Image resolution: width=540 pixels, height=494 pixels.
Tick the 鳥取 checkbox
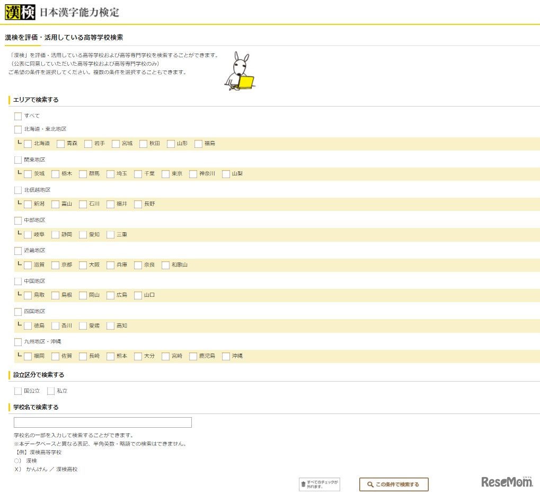coord(28,296)
